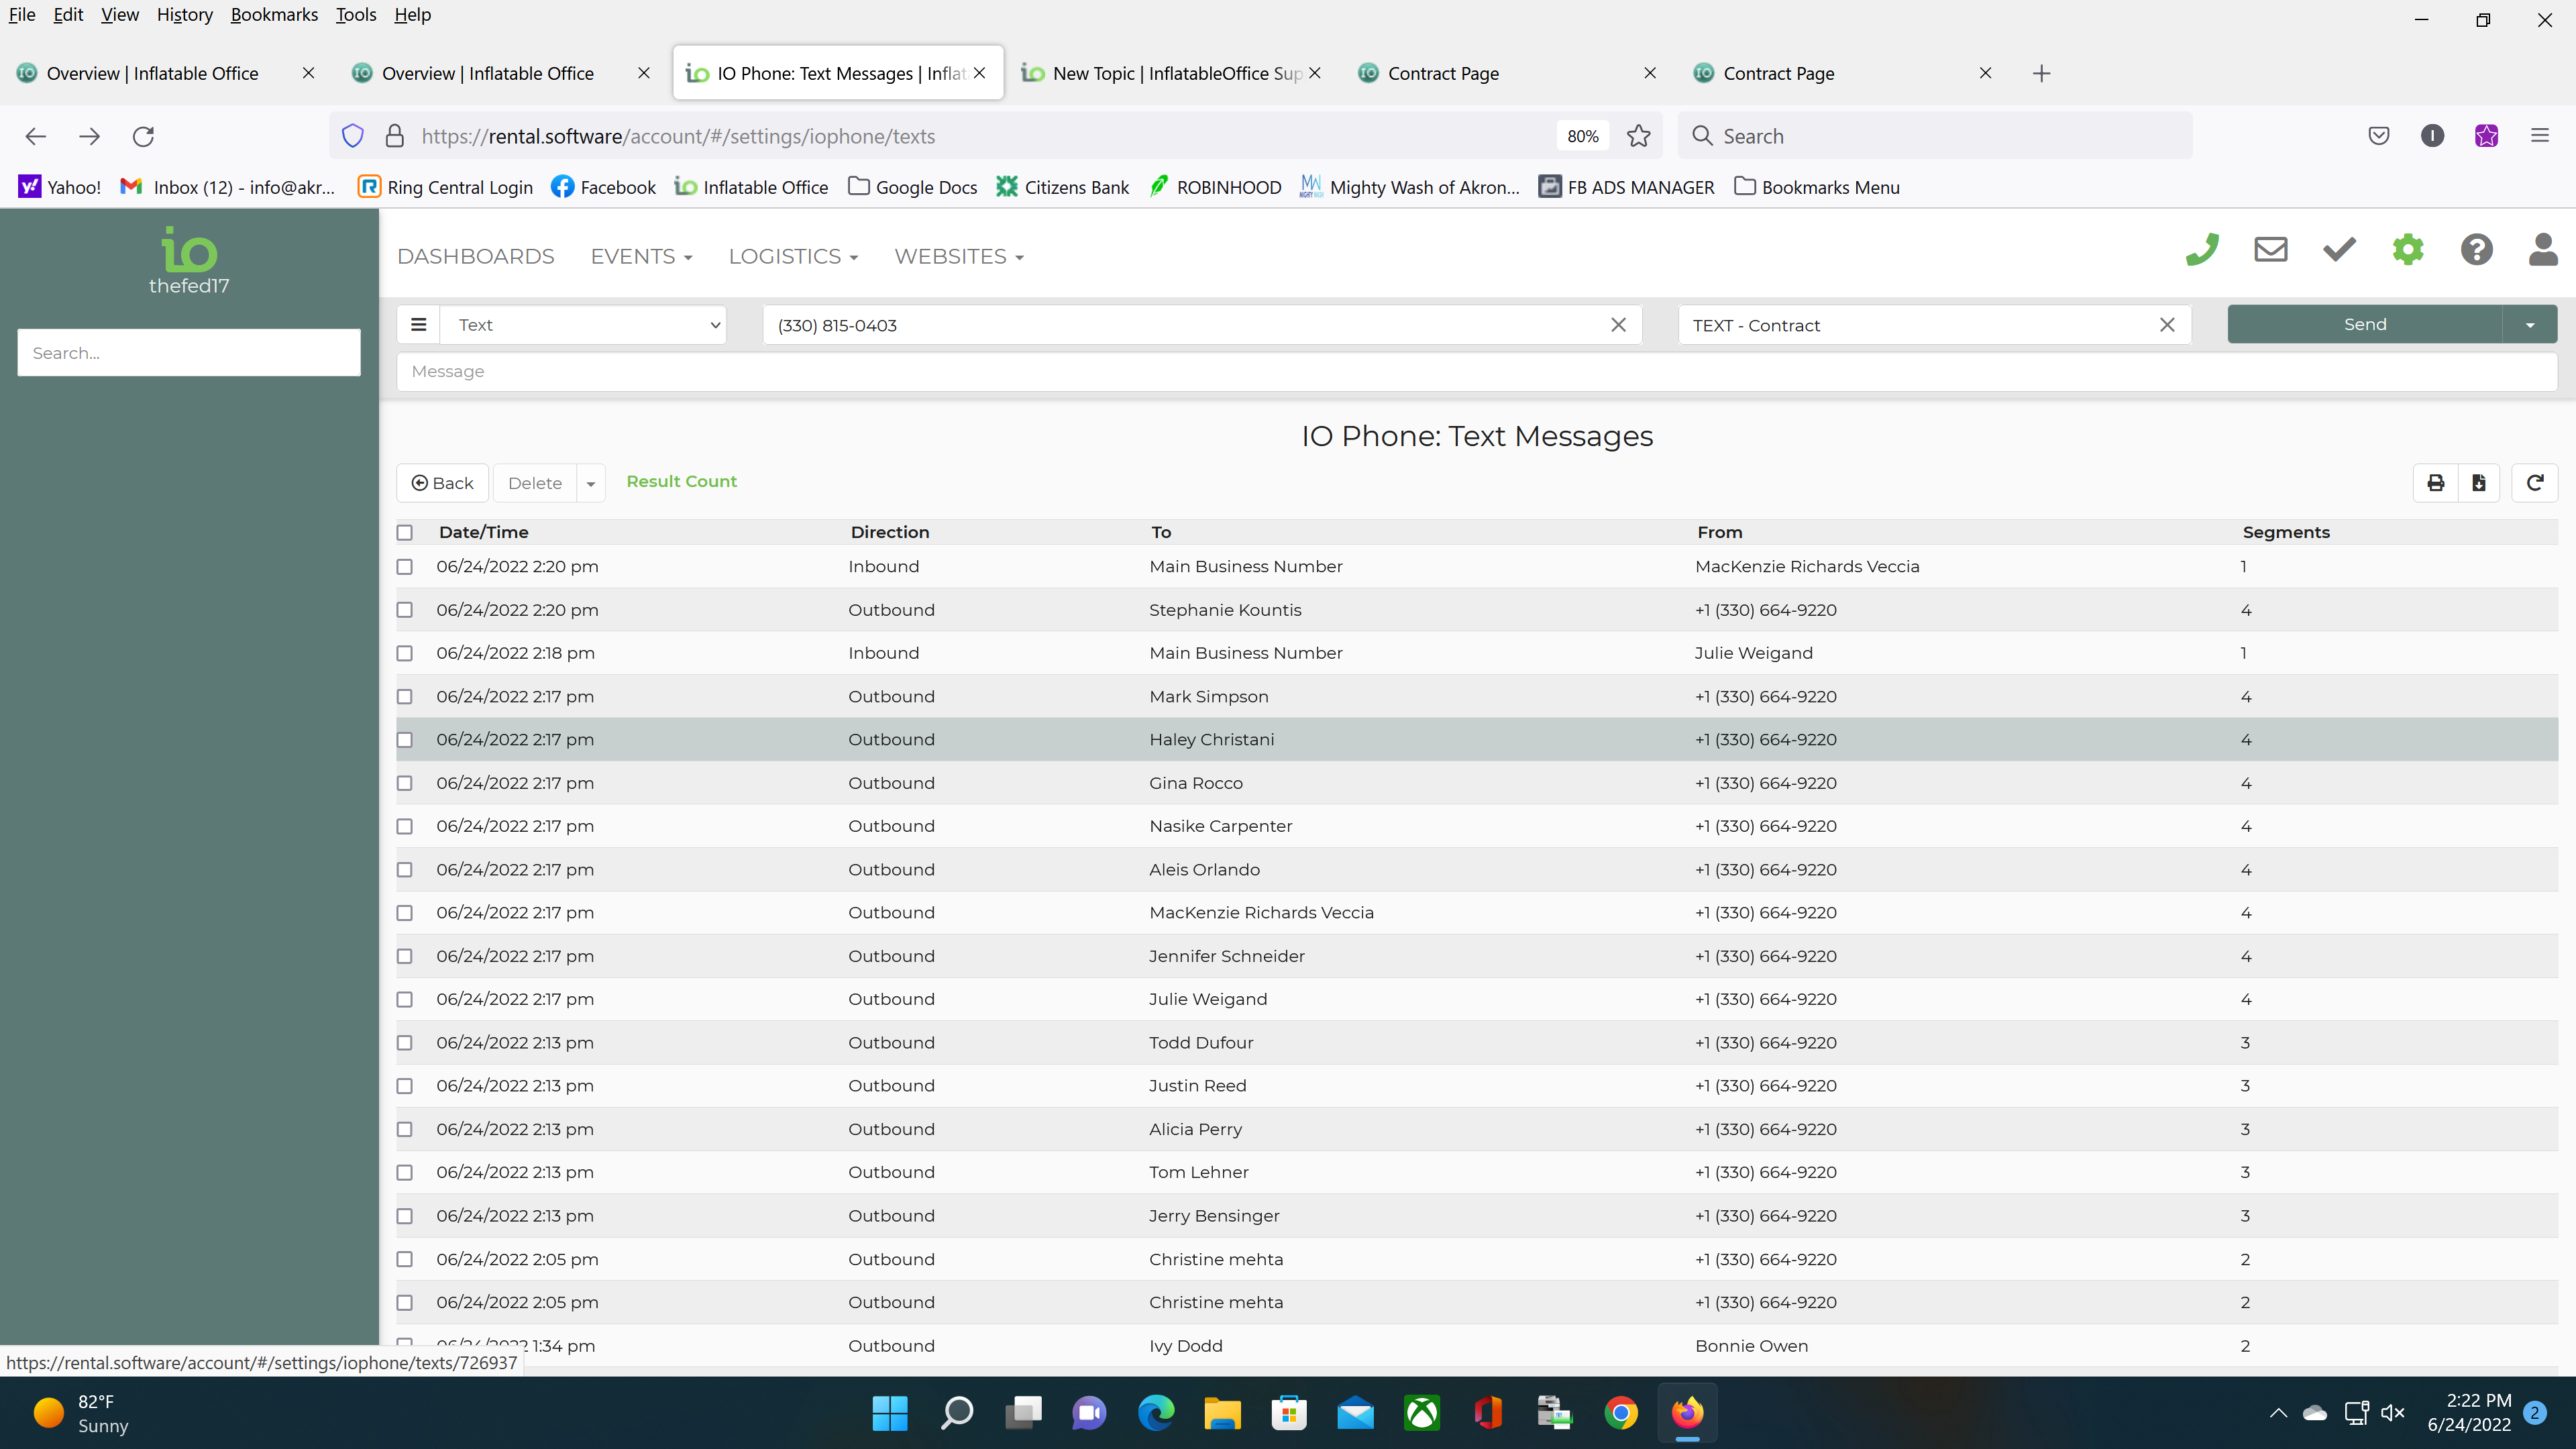Screen dimensions: 2576x1449
Task: Refresh the text messages table
Action: 2535,483
